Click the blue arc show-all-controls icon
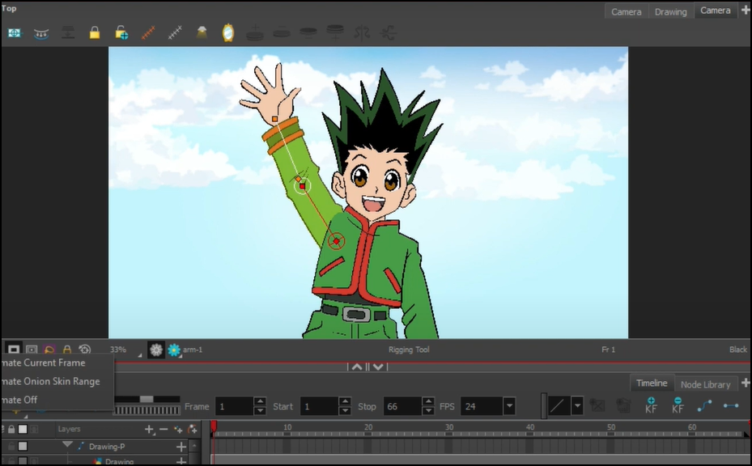The width and height of the screenshot is (752, 466). click(41, 33)
